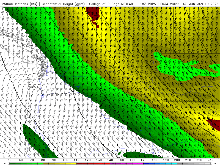Click the 50 label on the color scale

pos(10,160)
